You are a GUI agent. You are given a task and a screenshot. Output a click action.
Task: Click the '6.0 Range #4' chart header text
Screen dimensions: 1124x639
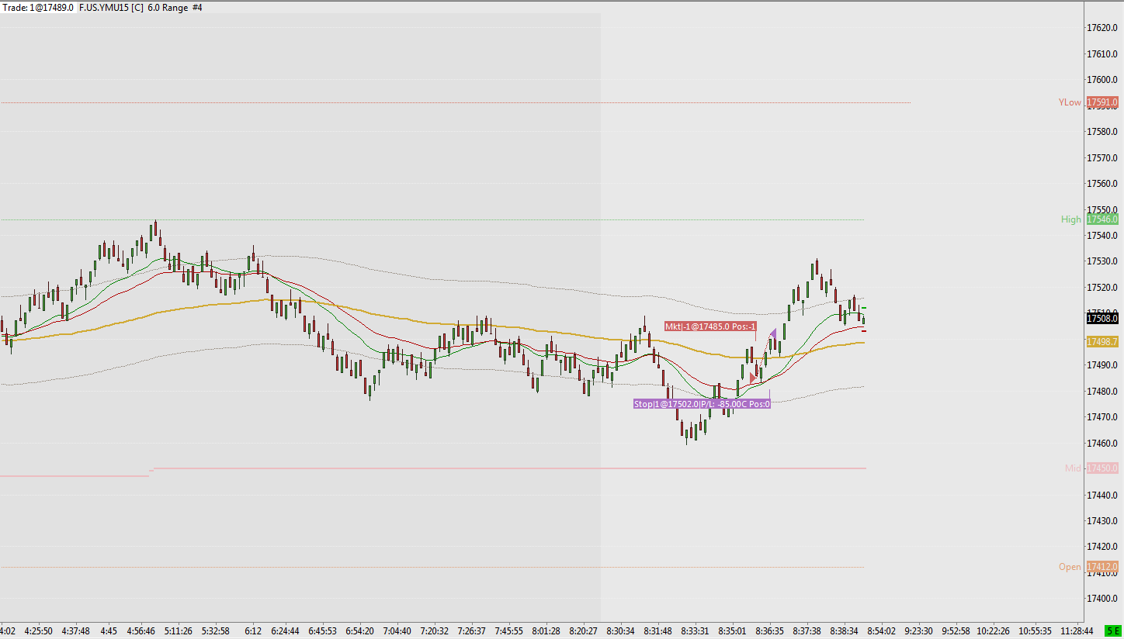click(x=175, y=7)
